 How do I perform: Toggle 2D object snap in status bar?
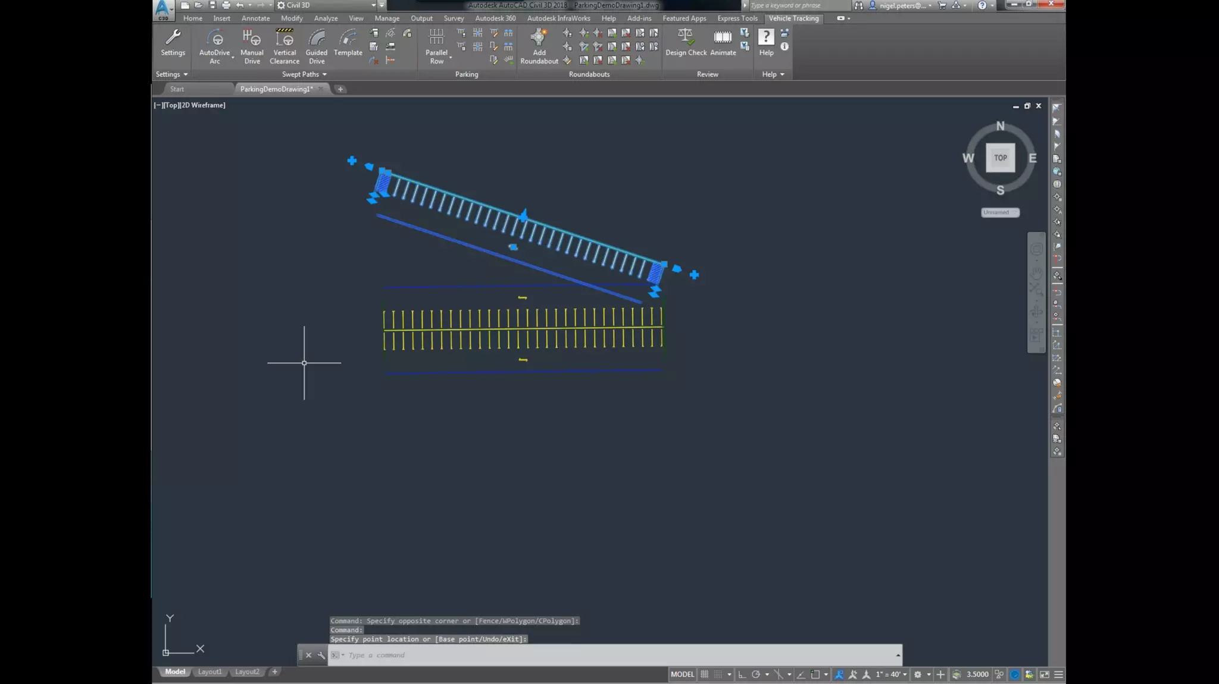[x=815, y=674]
